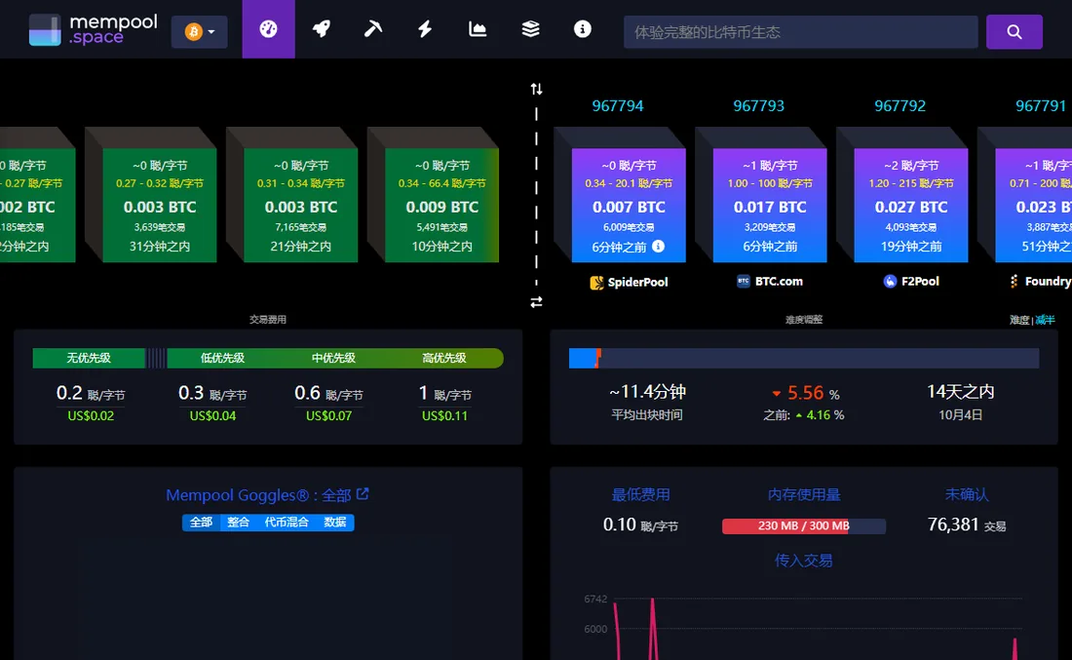Click info icon on 0.007 BTC block
This screenshot has height=660, width=1072.
coord(658,247)
